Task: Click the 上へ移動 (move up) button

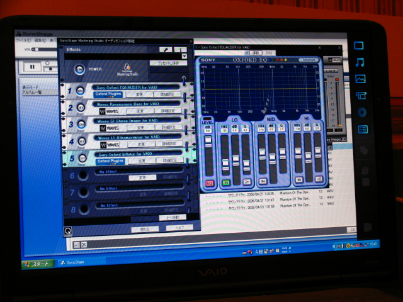Action: 173,218
